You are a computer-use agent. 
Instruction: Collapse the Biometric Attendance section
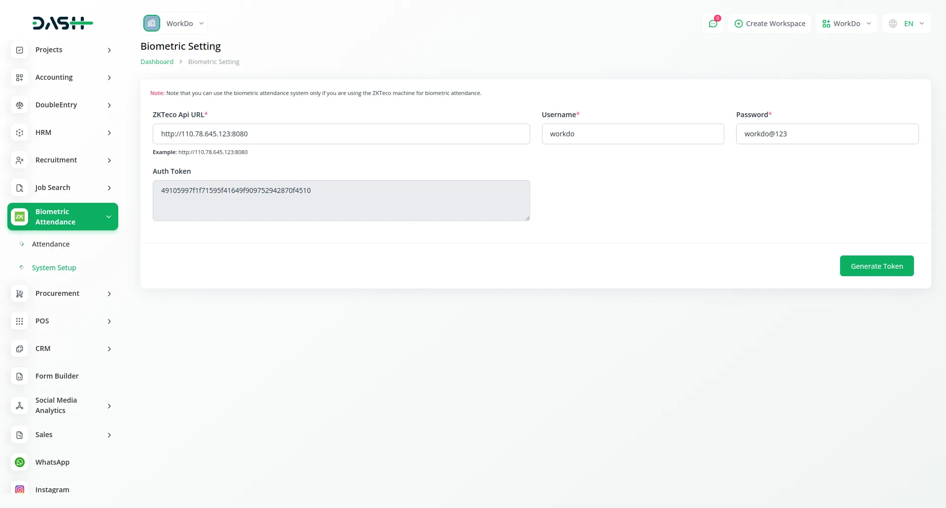(x=108, y=217)
